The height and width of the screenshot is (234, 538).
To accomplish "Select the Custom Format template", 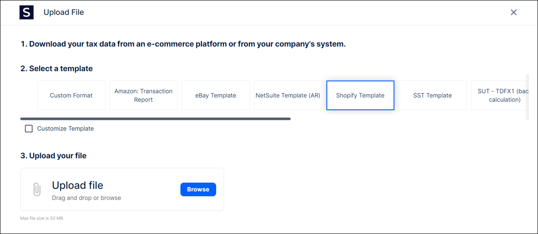I will [x=71, y=95].
